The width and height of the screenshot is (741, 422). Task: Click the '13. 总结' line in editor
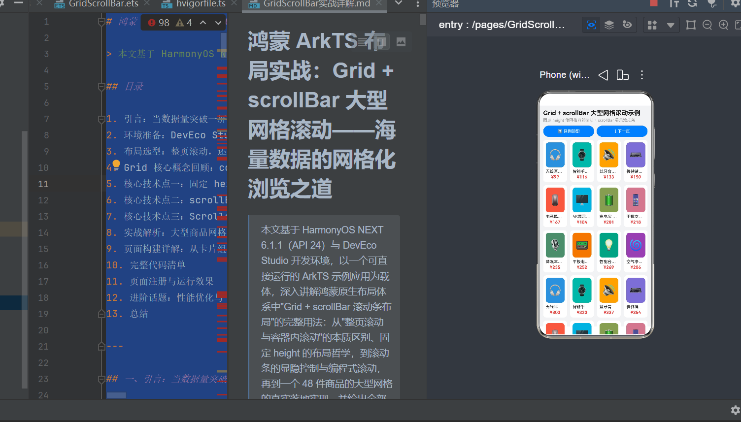pos(127,314)
